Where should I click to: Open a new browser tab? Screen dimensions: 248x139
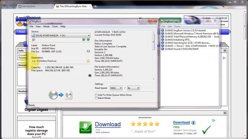click(95, 6)
